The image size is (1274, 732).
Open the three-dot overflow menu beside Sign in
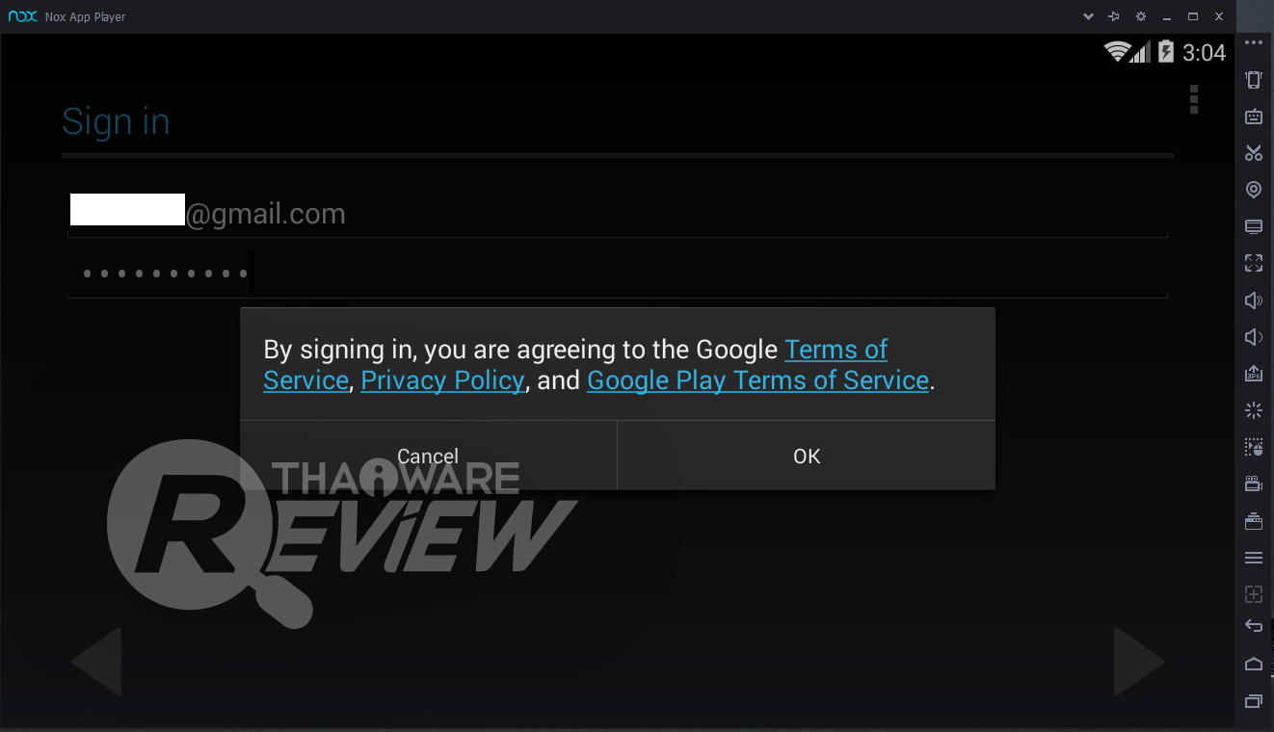[x=1194, y=99]
